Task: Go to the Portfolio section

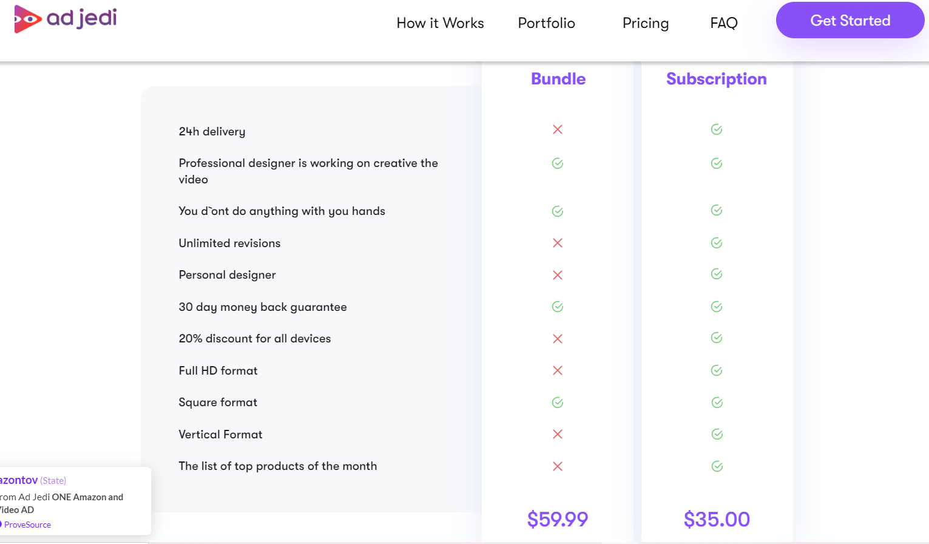Action: [x=546, y=23]
